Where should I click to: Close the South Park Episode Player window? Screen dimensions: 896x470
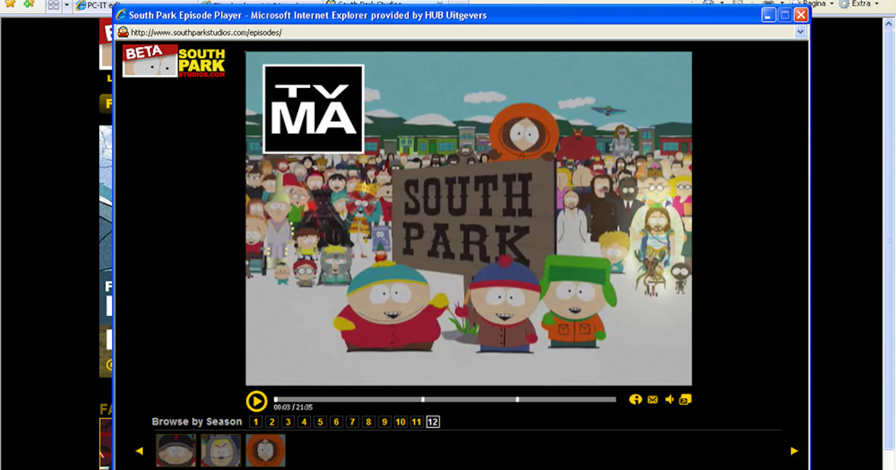point(801,15)
